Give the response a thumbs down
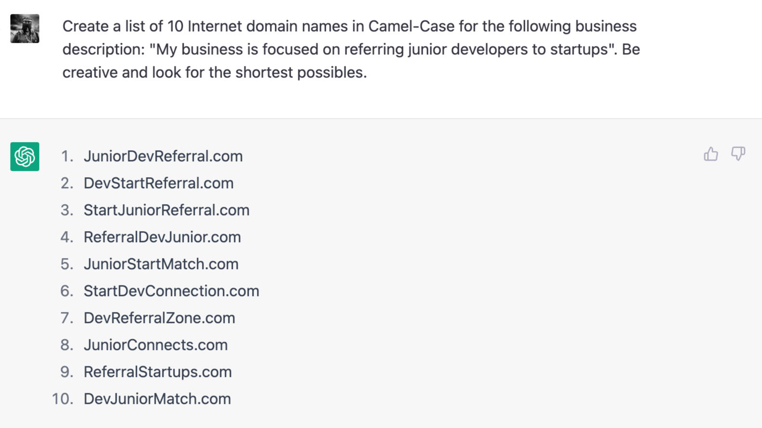The height and width of the screenshot is (428, 762). click(738, 155)
